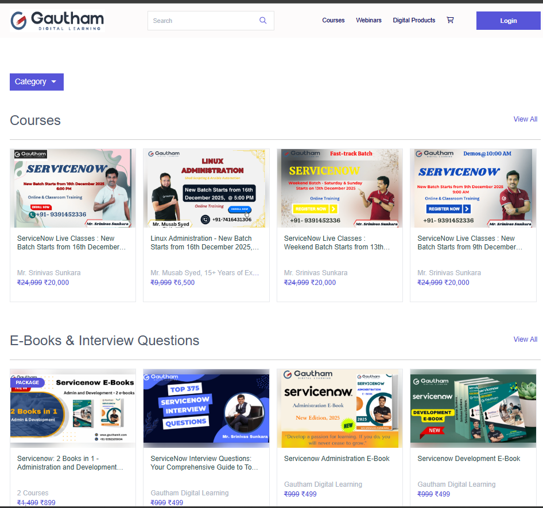Viewport: 543px width, 508px height.
Task: Open the Servicenow 2 Books in 1 package
Action: (72, 408)
